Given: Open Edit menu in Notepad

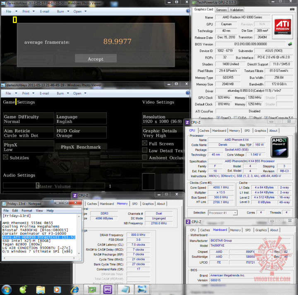Looking at the screenshot, I should (15, 211).
